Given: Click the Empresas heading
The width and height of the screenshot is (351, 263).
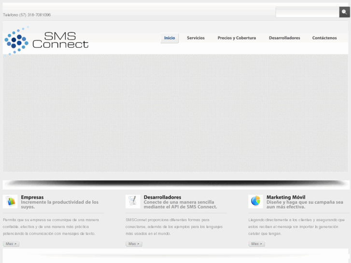Looking at the screenshot, I should pyautogui.click(x=32, y=197).
